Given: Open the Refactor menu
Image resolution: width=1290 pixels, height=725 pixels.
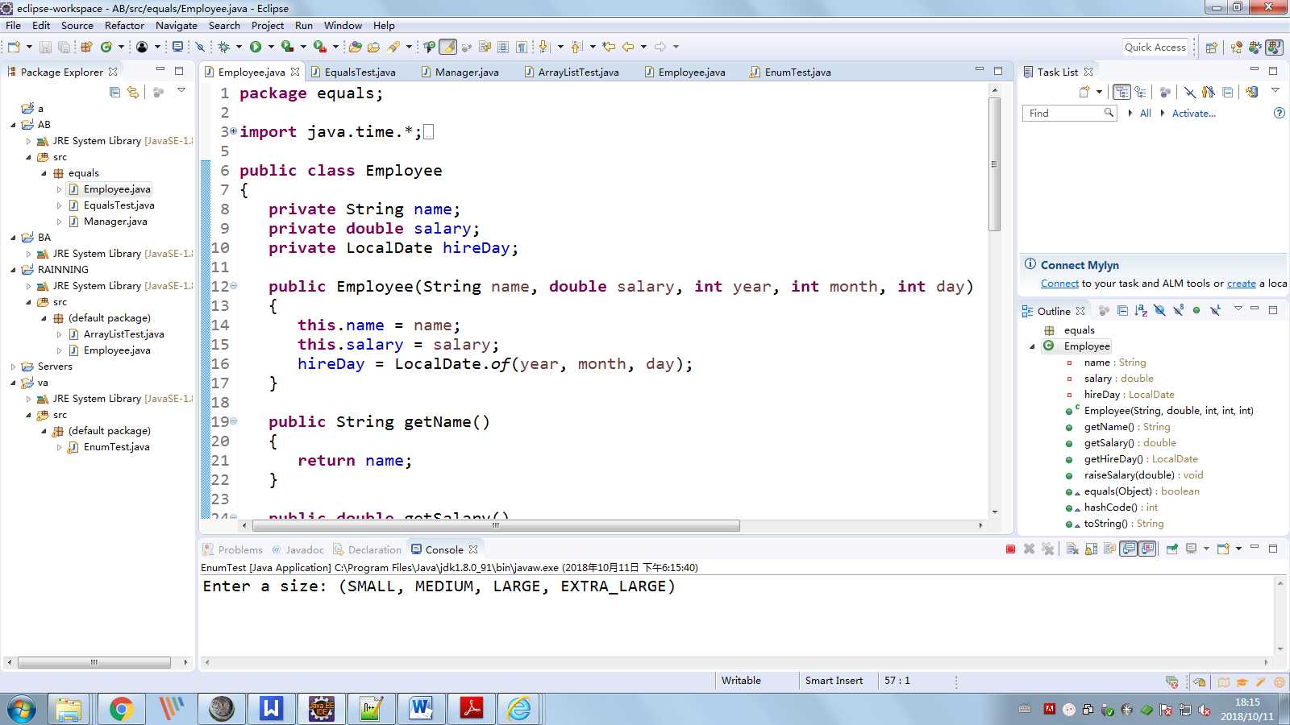Looking at the screenshot, I should point(124,26).
